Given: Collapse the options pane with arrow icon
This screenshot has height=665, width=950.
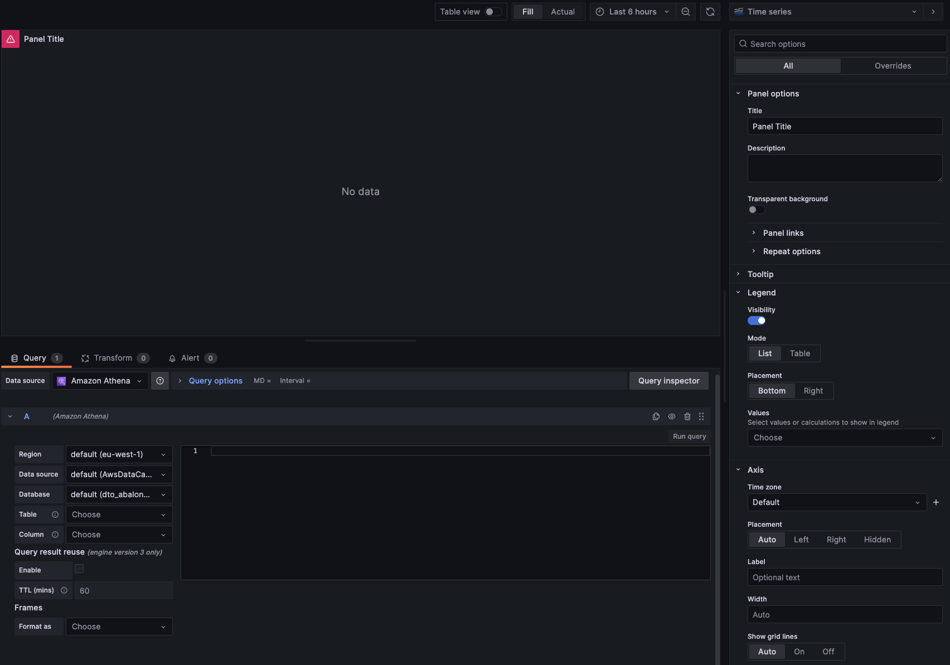Looking at the screenshot, I should [x=933, y=12].
